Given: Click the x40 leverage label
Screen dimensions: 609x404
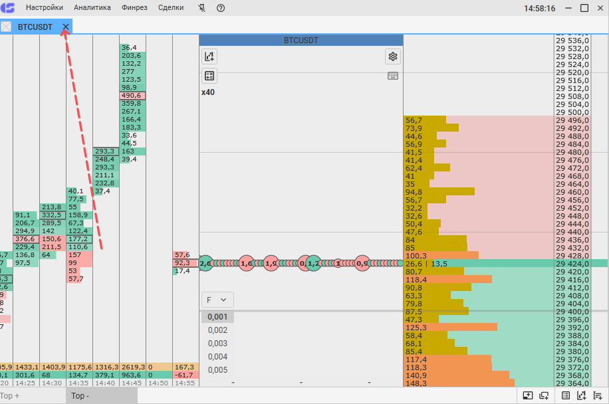Looking at the screenshot, I should click(208, 92).
